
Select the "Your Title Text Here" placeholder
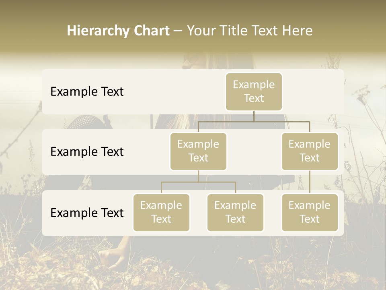(249, 31)
